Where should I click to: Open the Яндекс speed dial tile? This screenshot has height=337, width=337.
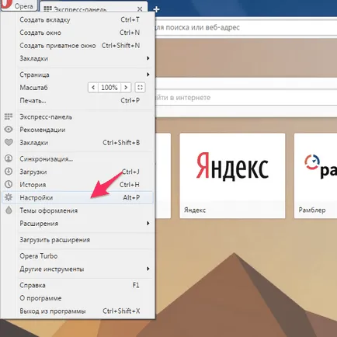coord(232,175)
